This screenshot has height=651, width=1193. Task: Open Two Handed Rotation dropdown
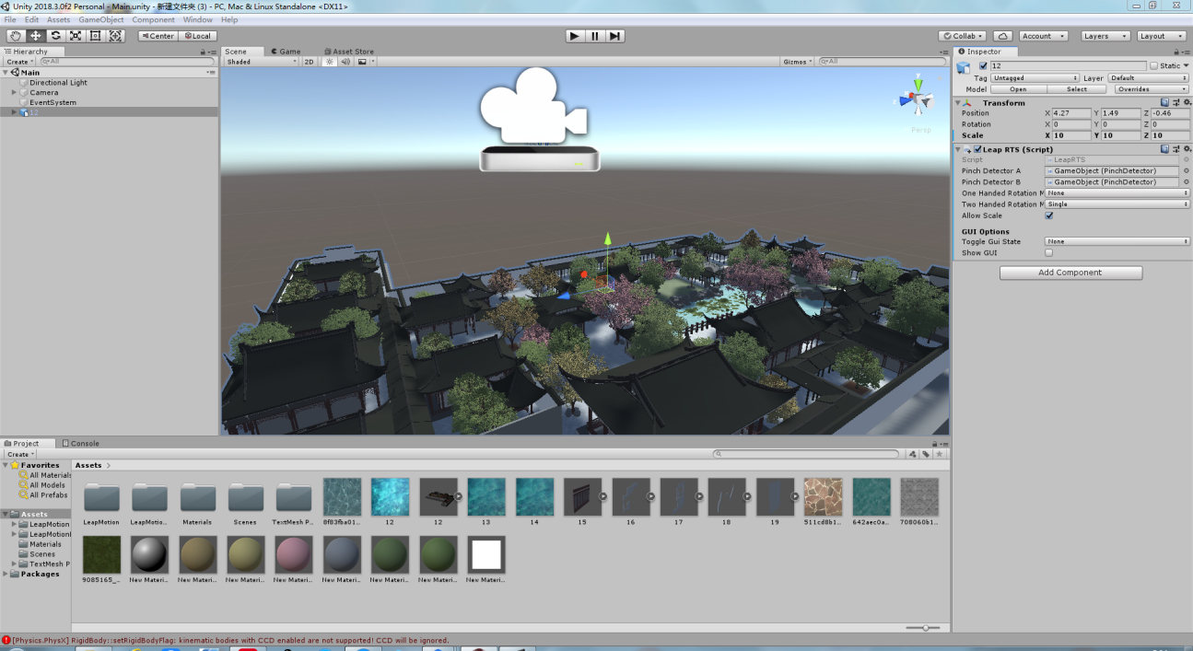coord(1117,204)
